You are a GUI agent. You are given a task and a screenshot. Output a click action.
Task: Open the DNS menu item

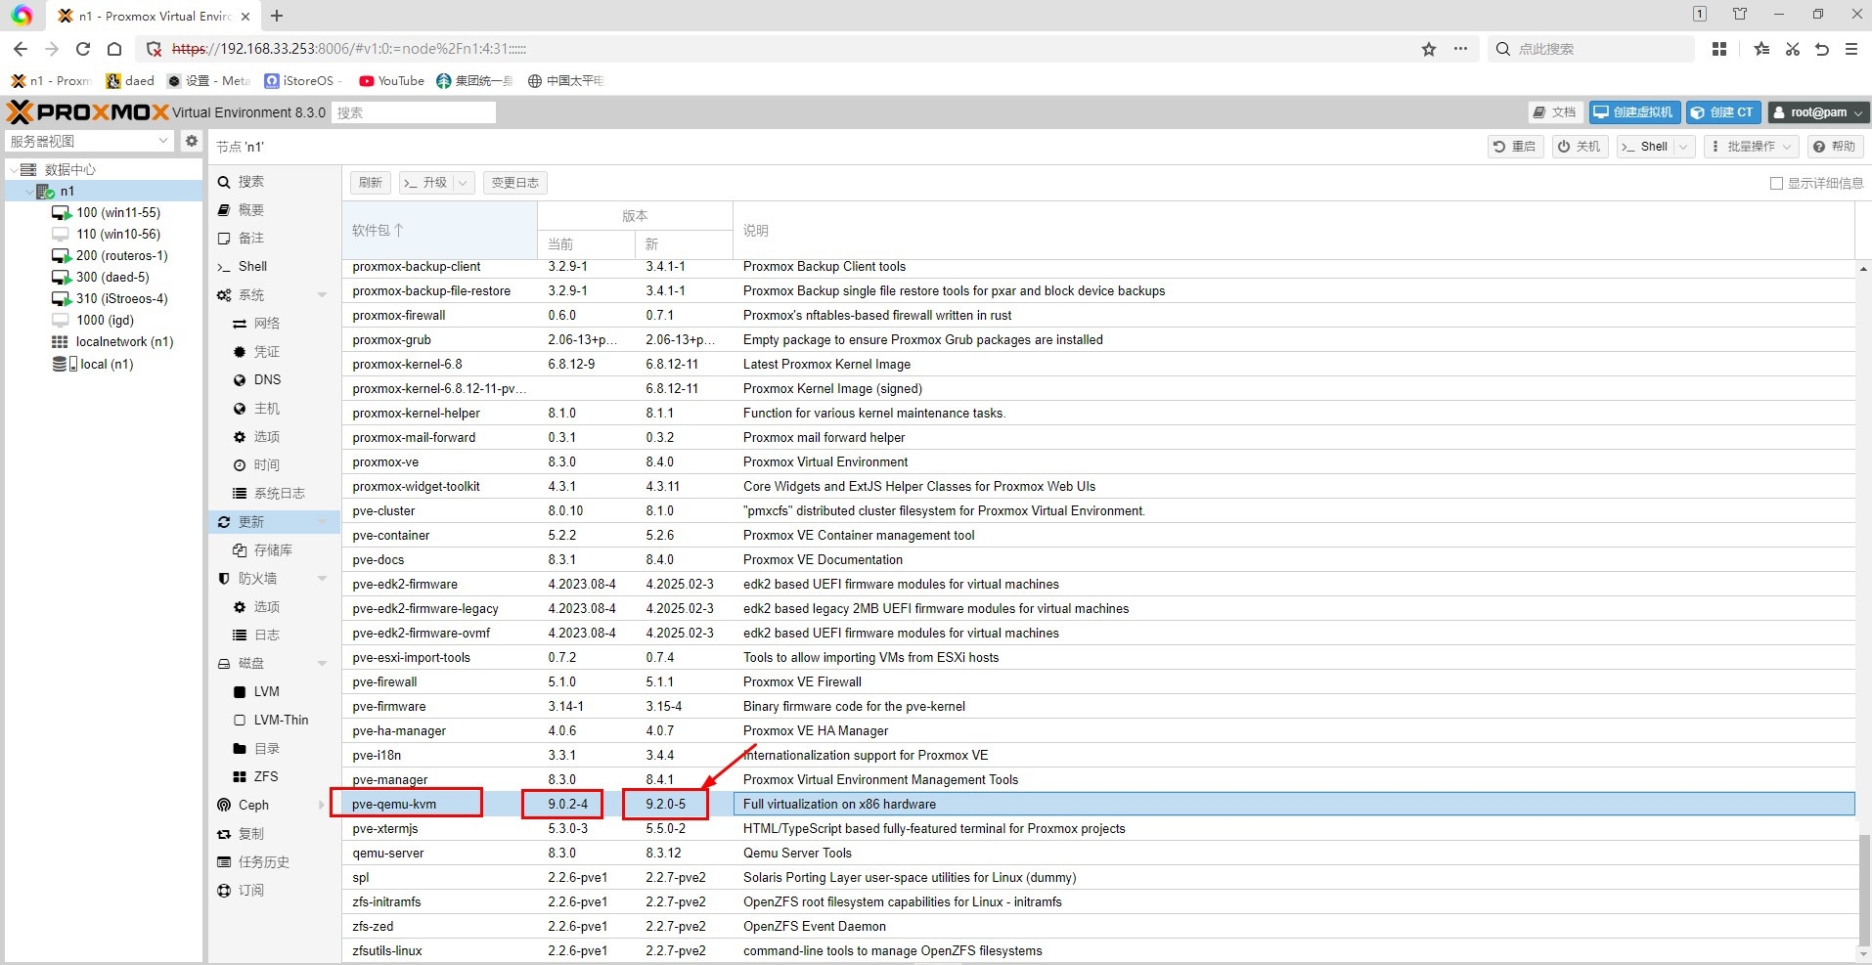[x=267, y=380]
